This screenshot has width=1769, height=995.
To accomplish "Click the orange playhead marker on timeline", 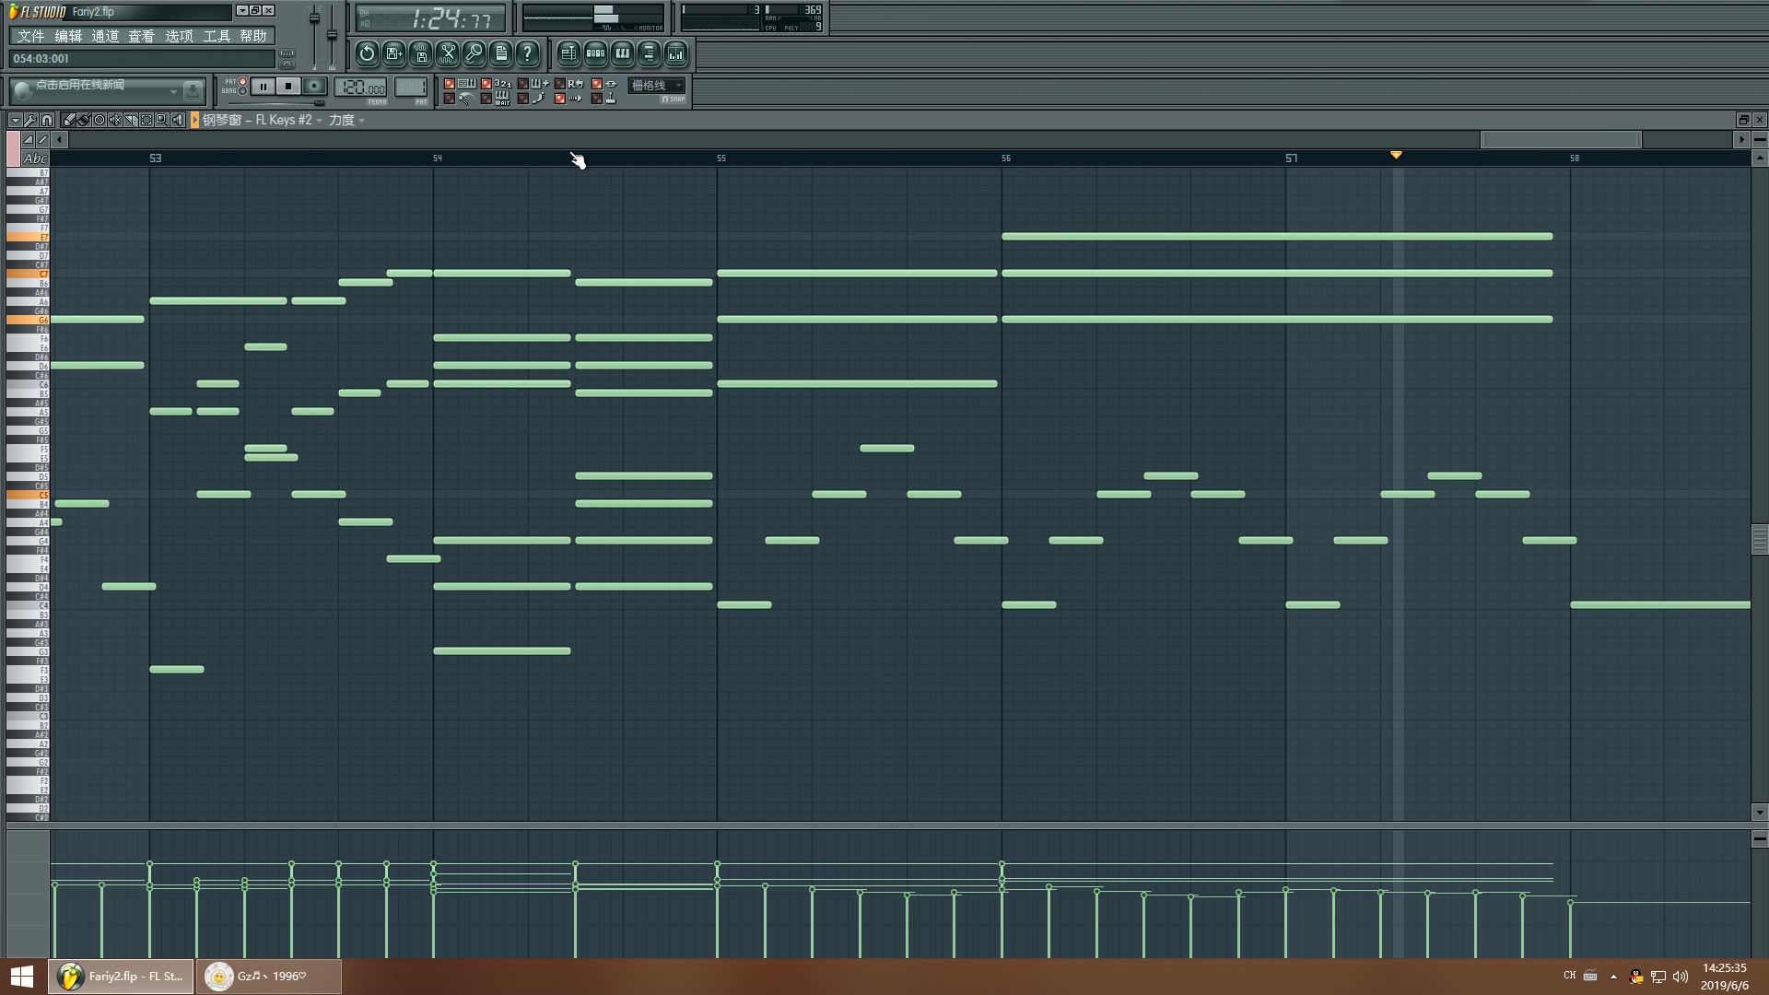I will point(1396,155).
